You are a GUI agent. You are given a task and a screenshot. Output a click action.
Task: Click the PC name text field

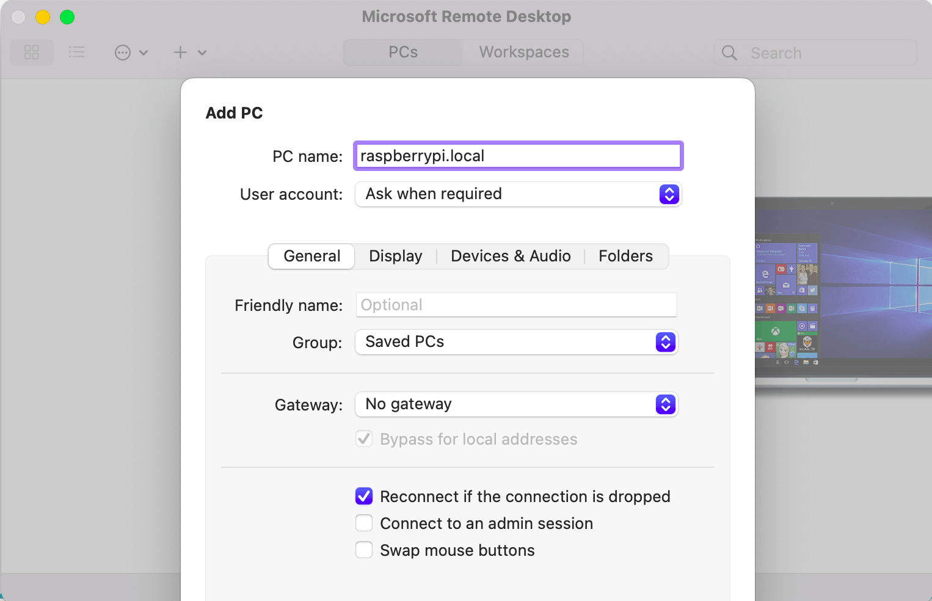click(x=518, y=156)
